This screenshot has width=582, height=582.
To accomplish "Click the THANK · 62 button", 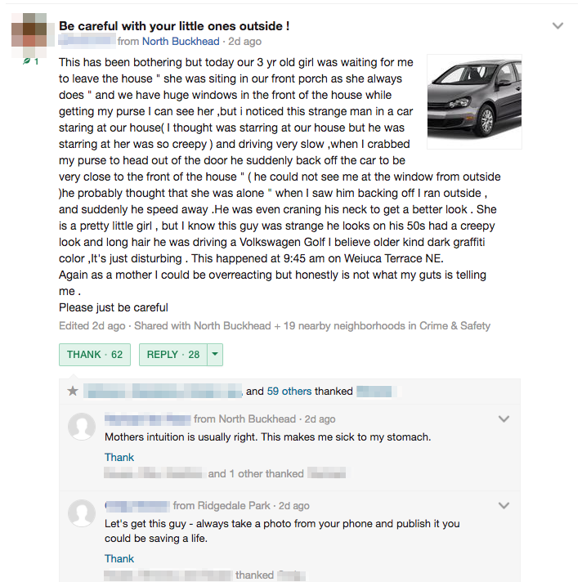I will tap(95, 355).
